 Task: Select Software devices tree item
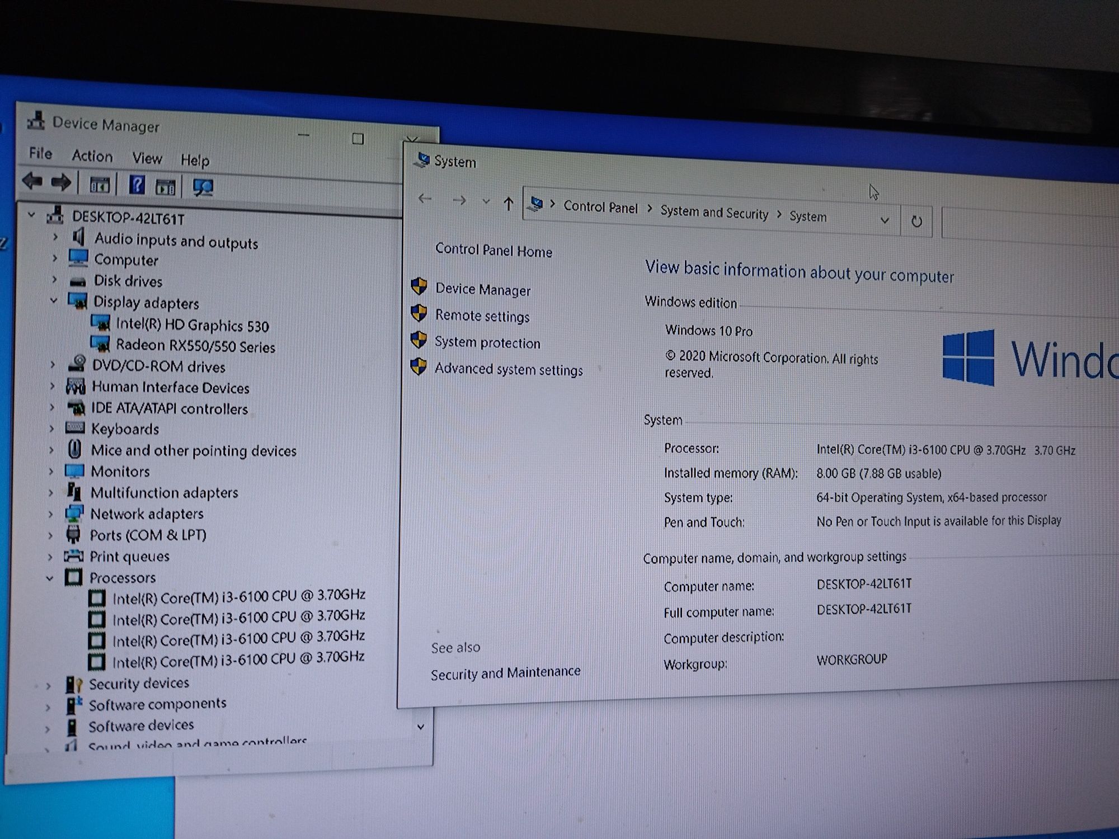[141, 725]
